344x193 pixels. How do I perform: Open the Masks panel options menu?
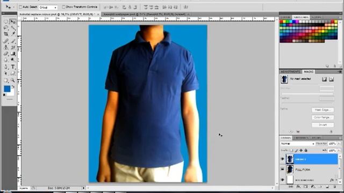point(340,71)
